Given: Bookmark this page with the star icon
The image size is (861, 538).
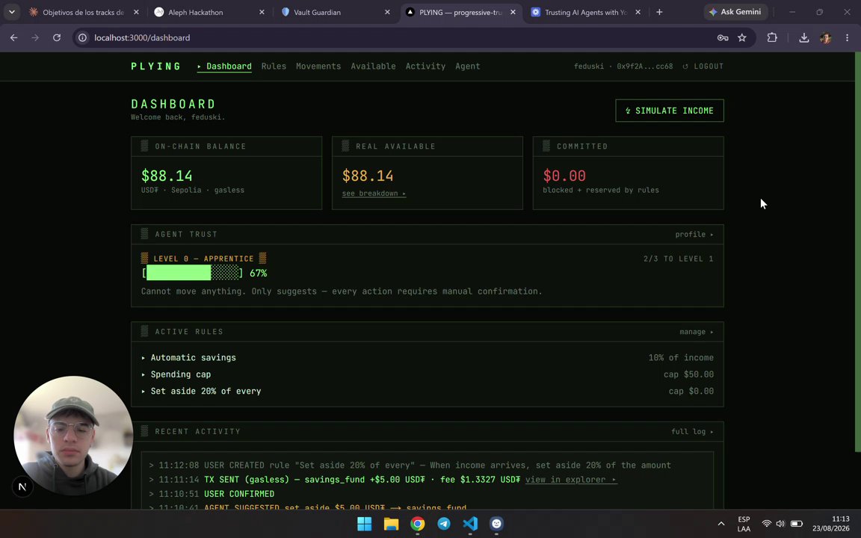Looking at the screenshot, I should 742,37.
